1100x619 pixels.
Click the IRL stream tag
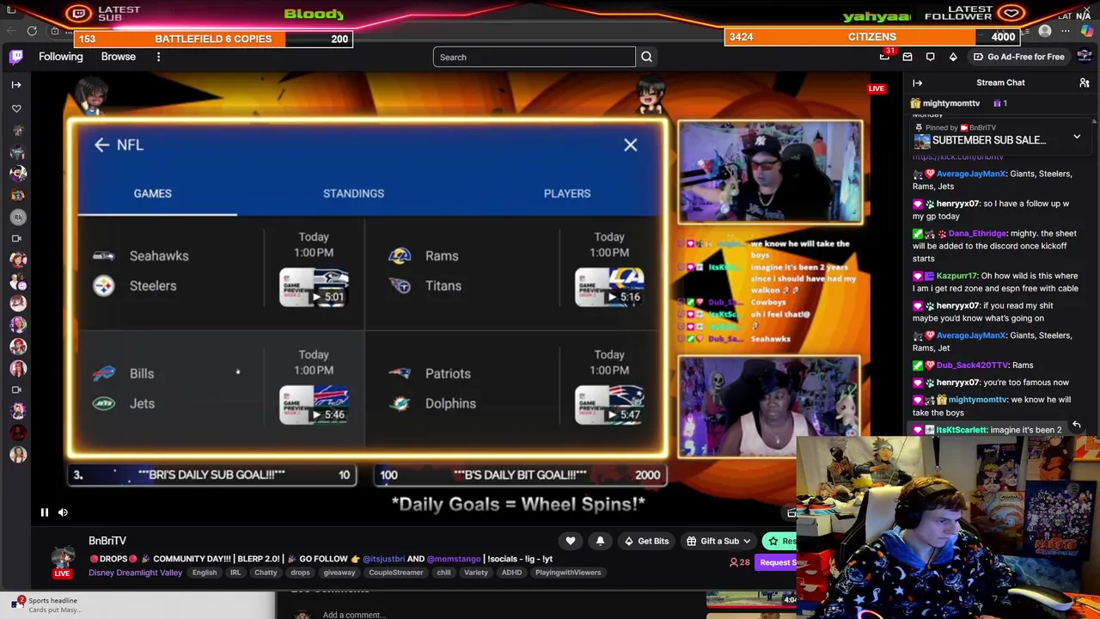pos(235,573)
